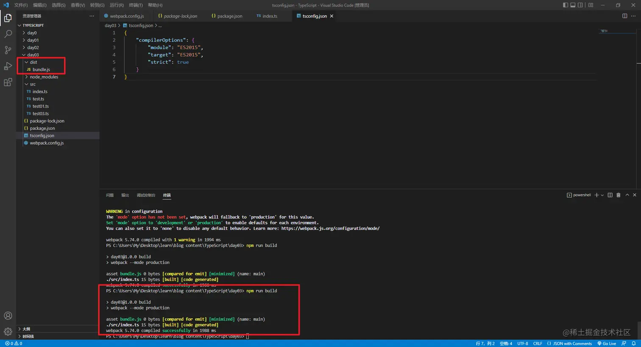Expand the node_modules folder
This screenshot has height=347, width=641.
click(x=44, y=77)
